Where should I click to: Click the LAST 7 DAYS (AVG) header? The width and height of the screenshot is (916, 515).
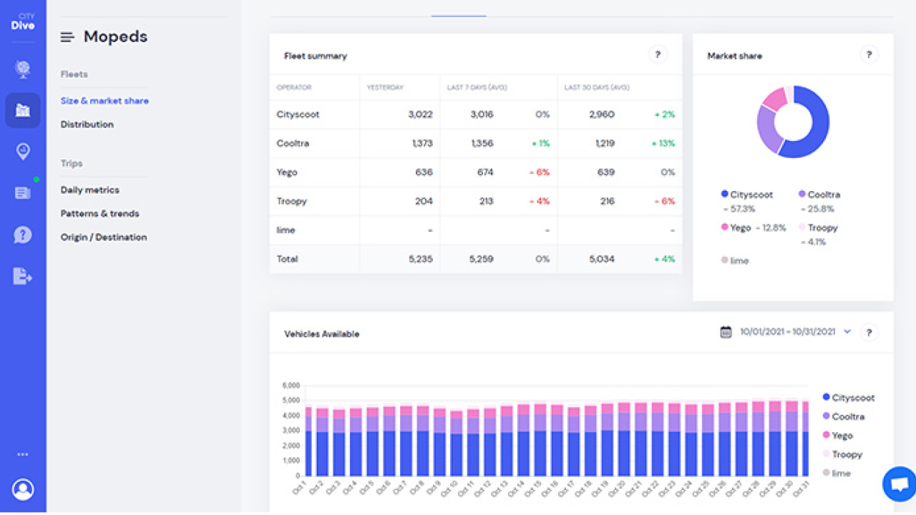pos(476,87)
